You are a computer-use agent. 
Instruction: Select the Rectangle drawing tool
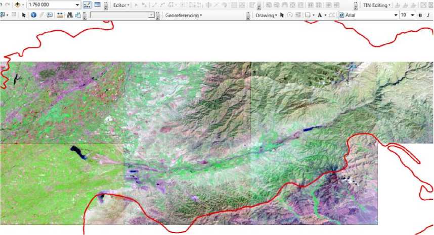click(308, 15)
